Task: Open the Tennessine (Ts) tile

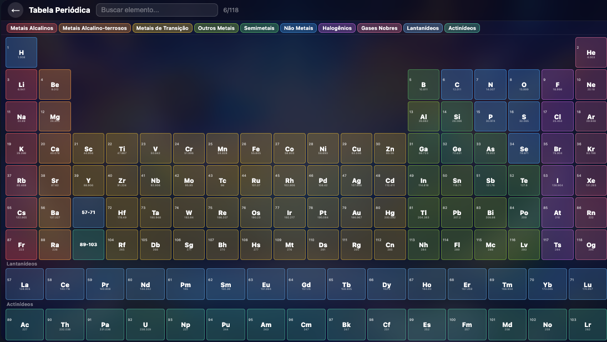Action: click(558, 245)
